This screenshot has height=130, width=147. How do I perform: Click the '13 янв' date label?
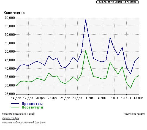click(138, 98)
